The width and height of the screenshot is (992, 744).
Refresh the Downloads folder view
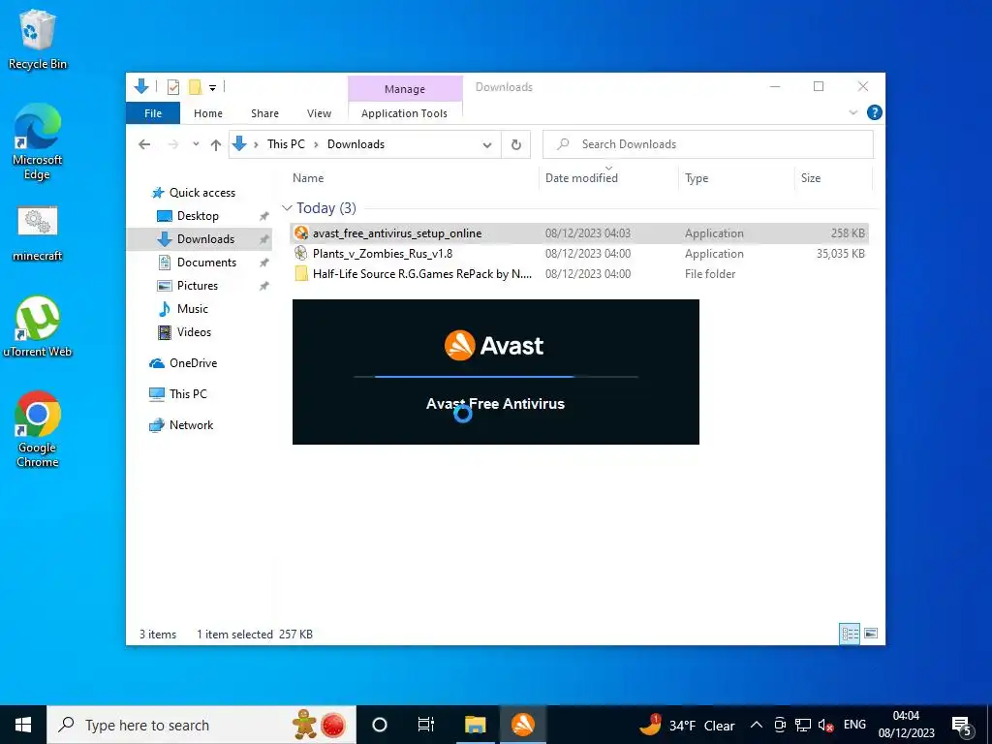point(516,145)
